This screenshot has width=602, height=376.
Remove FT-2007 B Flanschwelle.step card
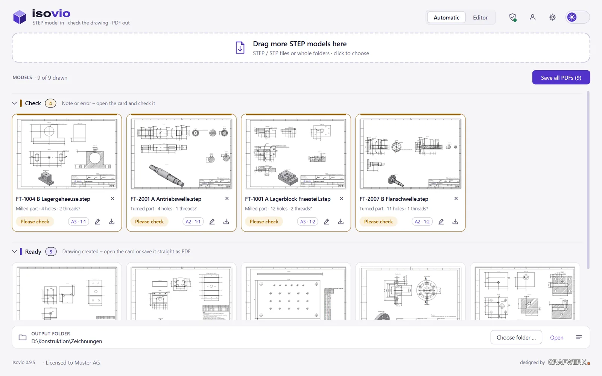[456, 199]
